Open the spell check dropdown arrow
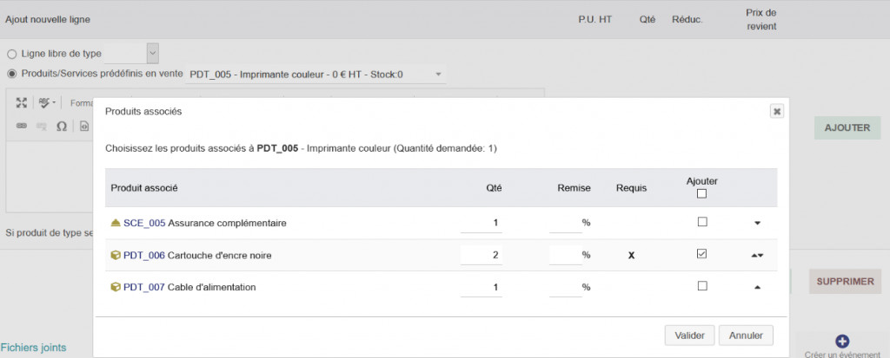The height and width of the screenshot is (358, 890). click(55, 102)
